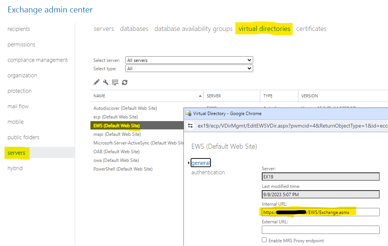Click the Server field showing EX19
Screen dimensions: 388x246
click(x=321, y=177)
